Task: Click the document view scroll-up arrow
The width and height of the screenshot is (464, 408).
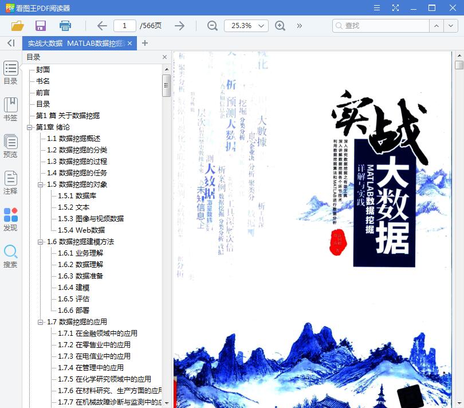Action: (x=459, y=56)
